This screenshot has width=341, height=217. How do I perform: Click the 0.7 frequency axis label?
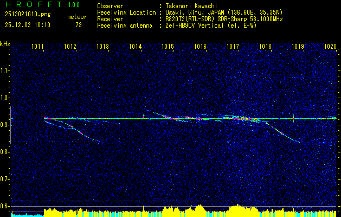click(4, 179)
